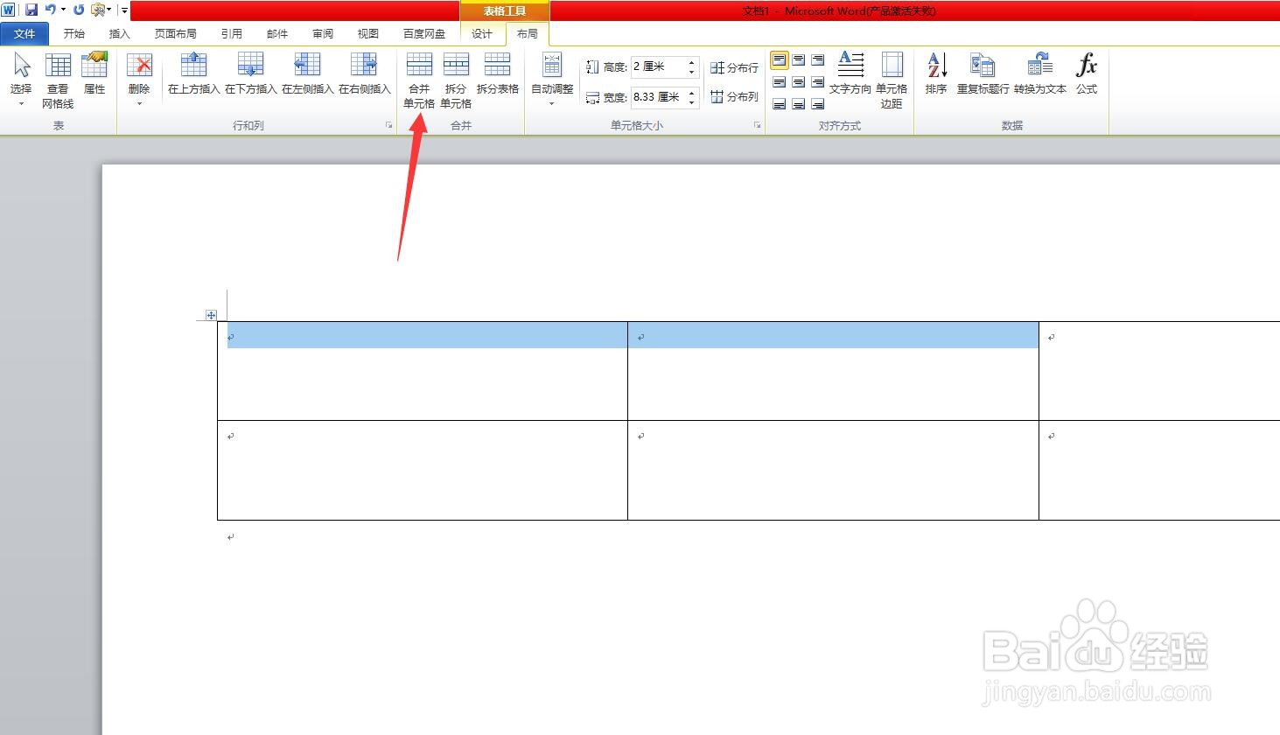The width and height of the screenshot is (1280, 735).
Task: Switch to the 插入 tab
Action: click(119, 33)
